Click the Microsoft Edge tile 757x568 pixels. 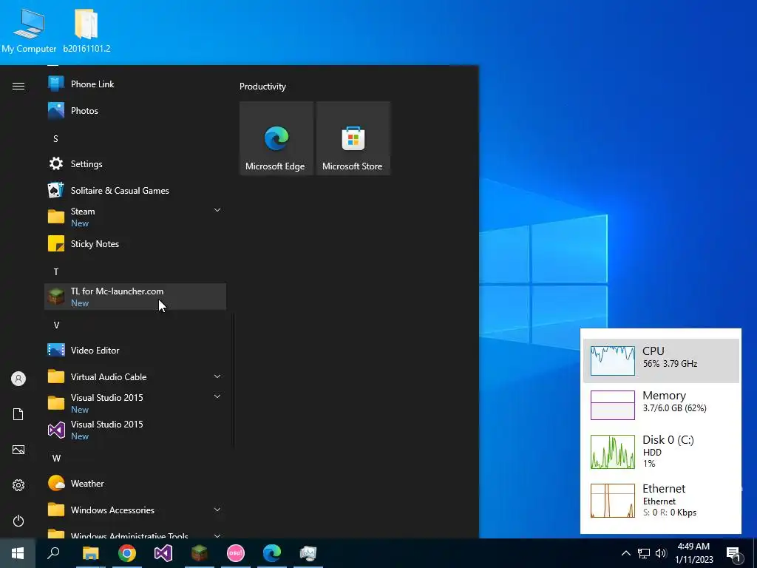pyautogui.click(x=276, y=138)
